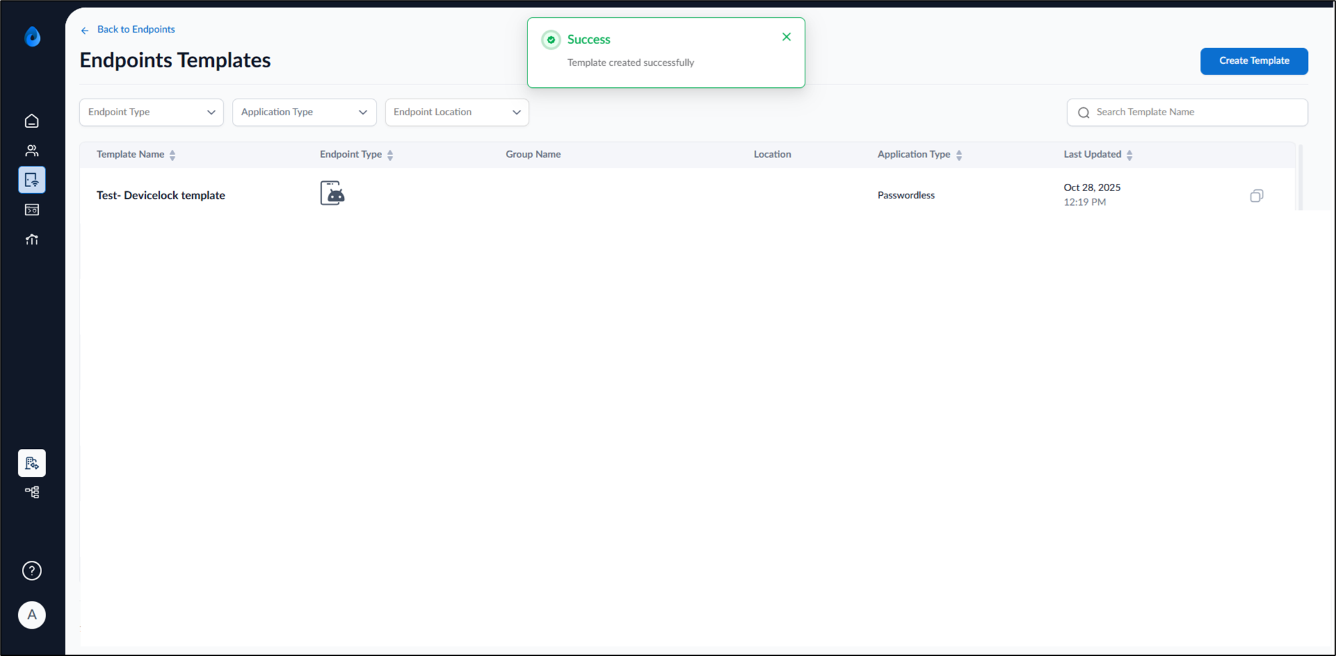Click the search magnifier icon

[x=1084, y=113]
